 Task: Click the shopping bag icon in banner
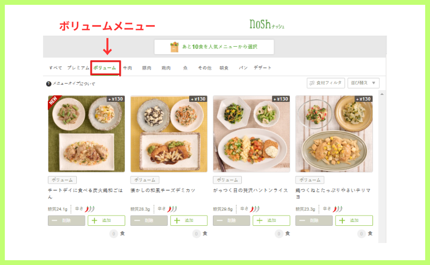coord(174,47)
